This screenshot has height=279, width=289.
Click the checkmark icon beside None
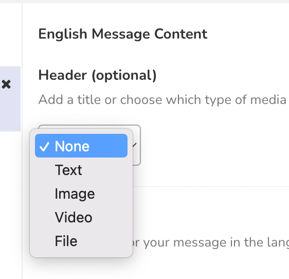(44, 147)
